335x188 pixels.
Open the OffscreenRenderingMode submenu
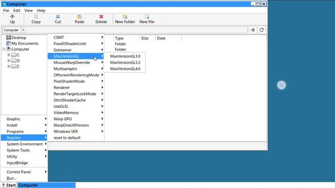[76, 75]
